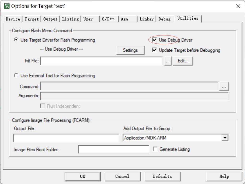
Task: Click the Arguments input field
Action: 134,96
